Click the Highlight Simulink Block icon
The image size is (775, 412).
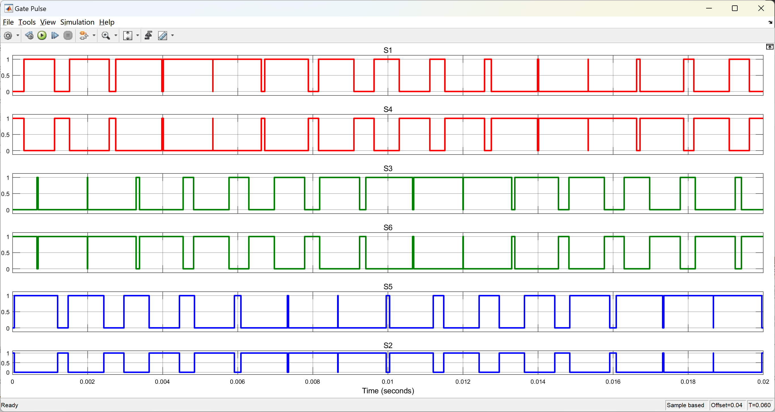click(84, 36)
